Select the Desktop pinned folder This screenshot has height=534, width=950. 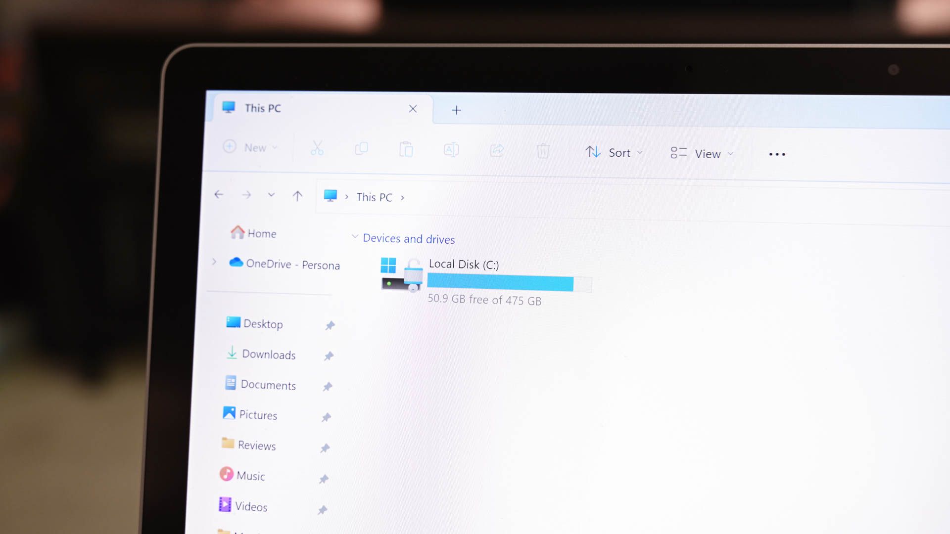(262, 323)
